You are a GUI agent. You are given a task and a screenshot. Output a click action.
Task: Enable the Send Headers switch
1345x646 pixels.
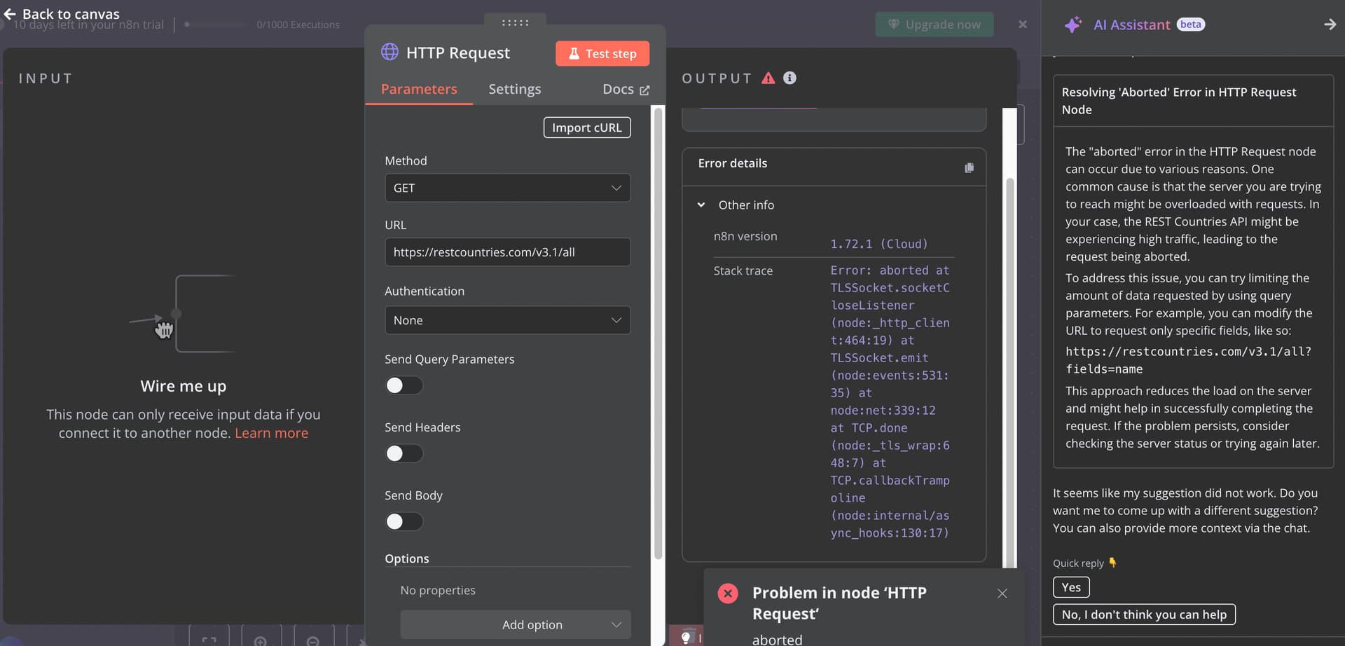click(403, 453)
